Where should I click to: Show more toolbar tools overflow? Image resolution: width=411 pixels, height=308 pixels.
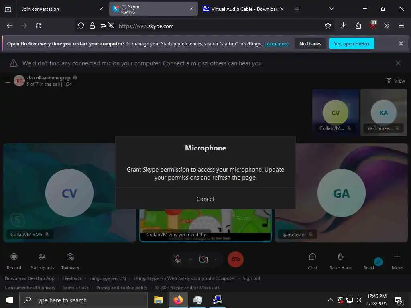pos(387,26)
